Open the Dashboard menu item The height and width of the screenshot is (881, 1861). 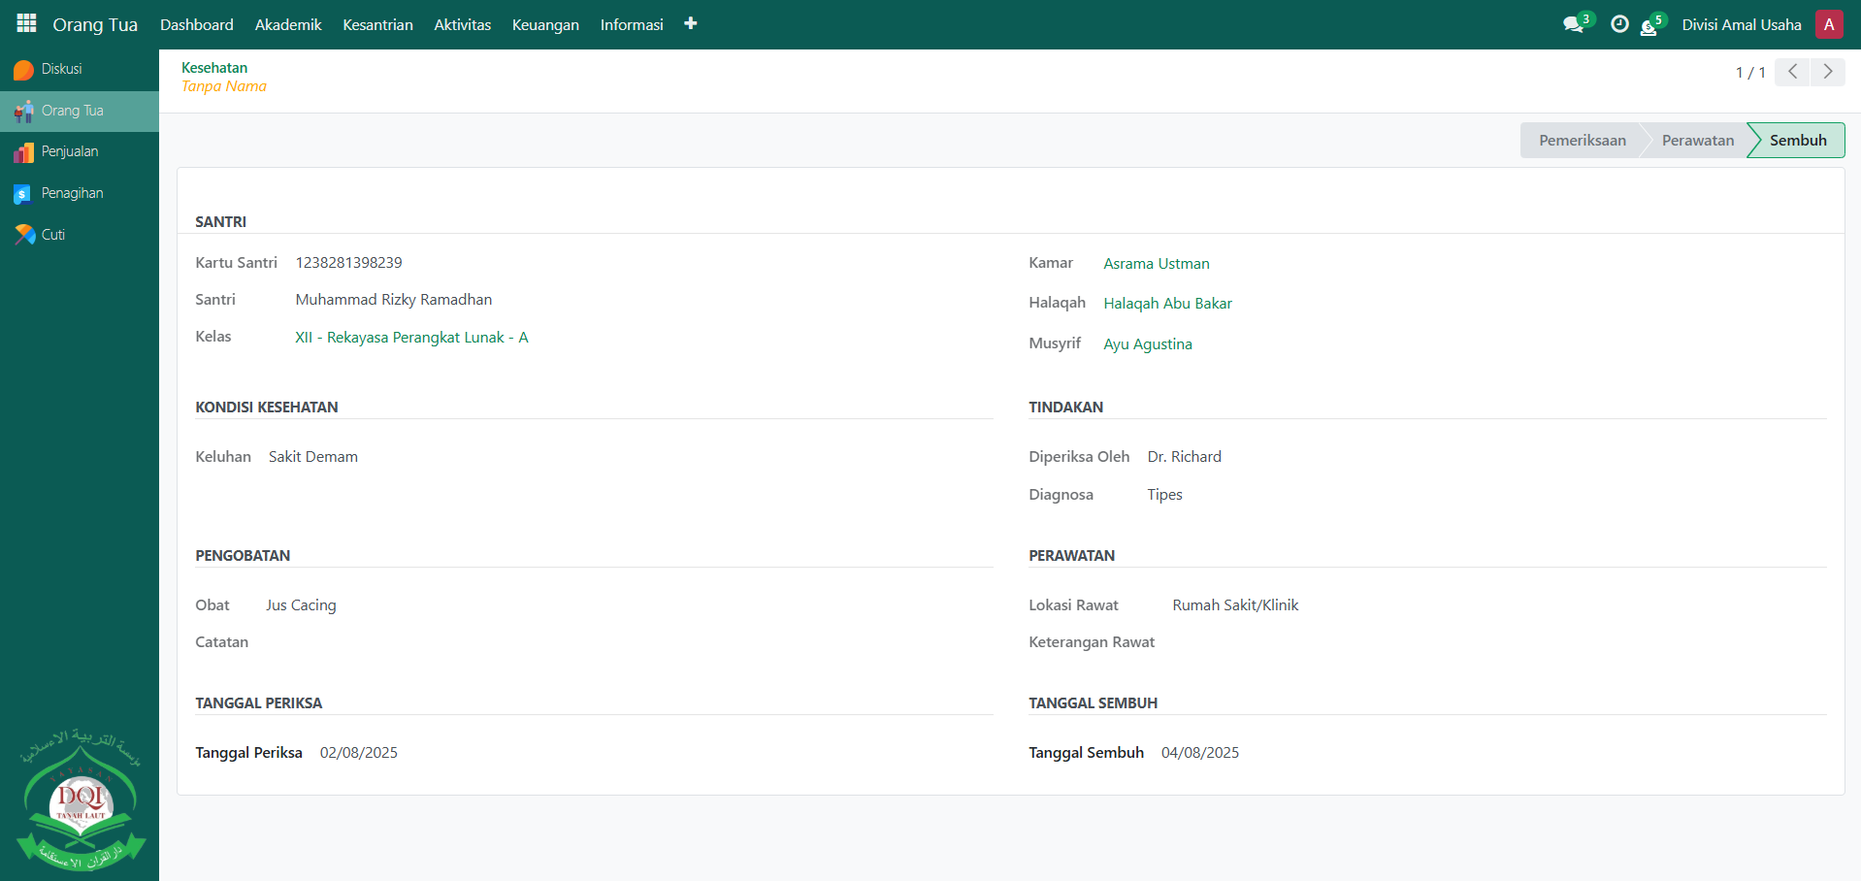(x=197, y=24)
